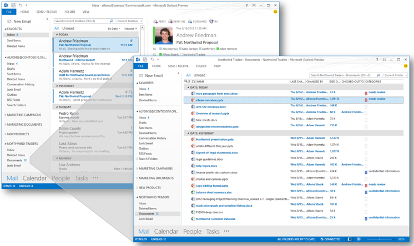Click the Undo arrow in back Inbox title bar
The height and width of the screenshot is (246, 414).
click(x=21, y=5)
